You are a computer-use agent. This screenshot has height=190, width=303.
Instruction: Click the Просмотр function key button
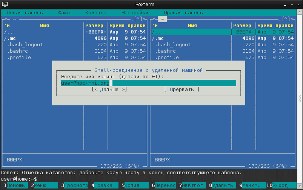[x=76, y=185]
